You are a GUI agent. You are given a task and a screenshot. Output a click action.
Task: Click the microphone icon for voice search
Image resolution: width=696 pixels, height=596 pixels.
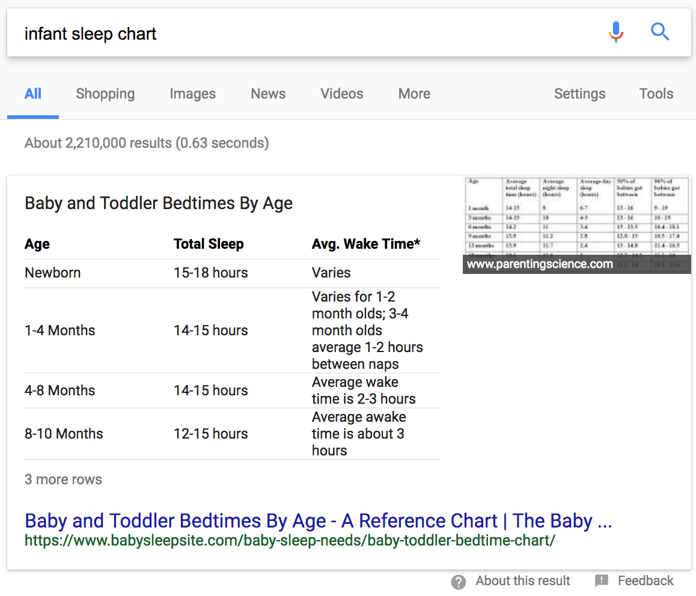pos(615,32)
